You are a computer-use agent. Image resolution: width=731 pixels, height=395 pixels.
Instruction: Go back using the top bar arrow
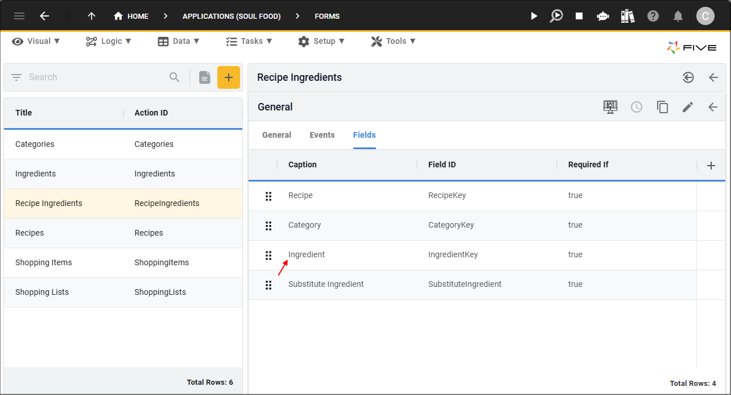(44, 16)
